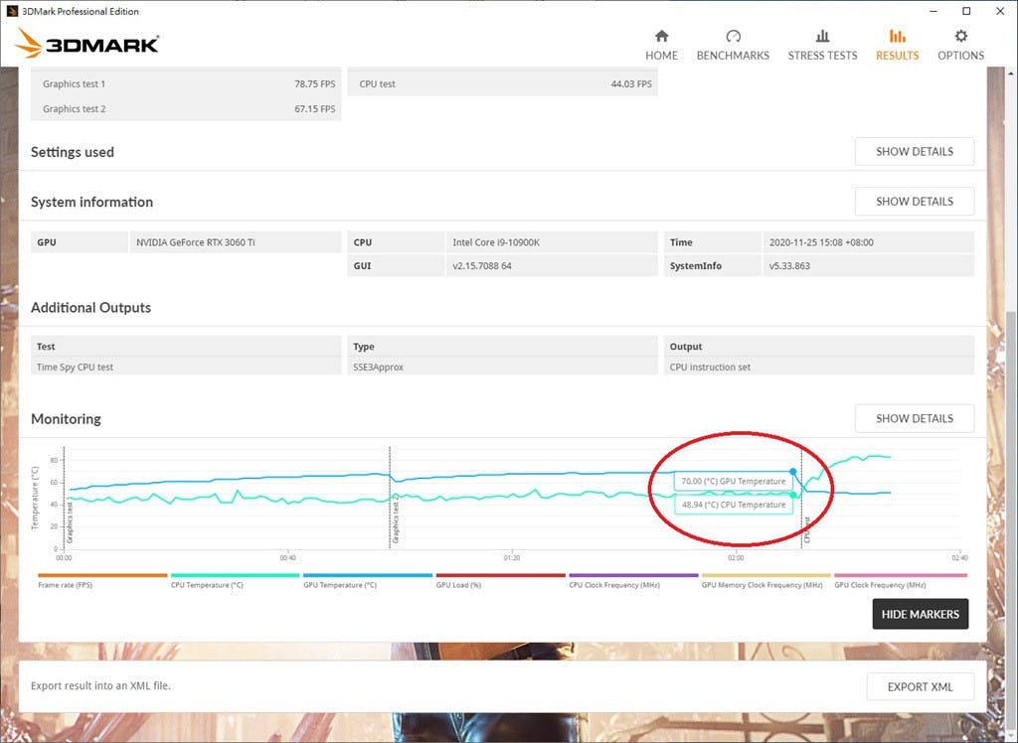Open Stress Tests via bar chart icon
The width and height of the screenshot is (1018, 743).
[x=822, y=36]
